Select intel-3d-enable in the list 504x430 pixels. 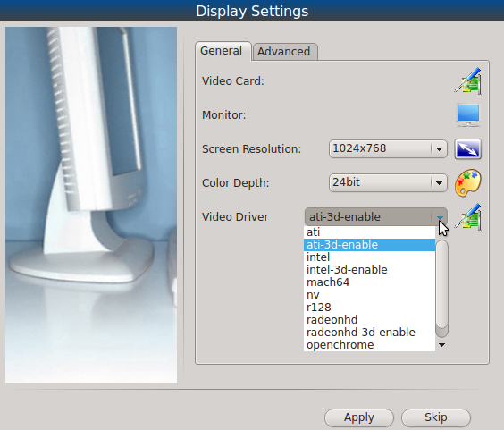(369, 270)
